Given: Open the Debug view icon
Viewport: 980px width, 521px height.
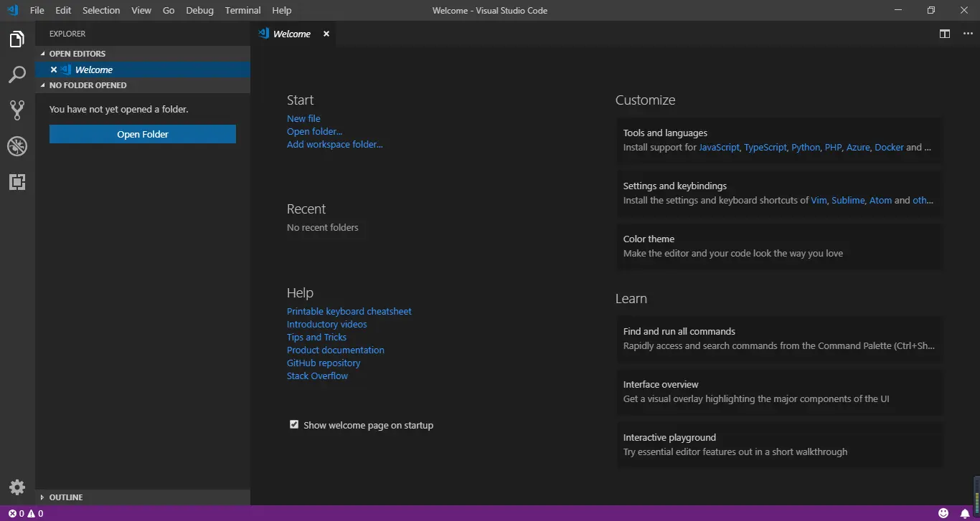Looking at the screenshot, I should [x=17, y=146].
